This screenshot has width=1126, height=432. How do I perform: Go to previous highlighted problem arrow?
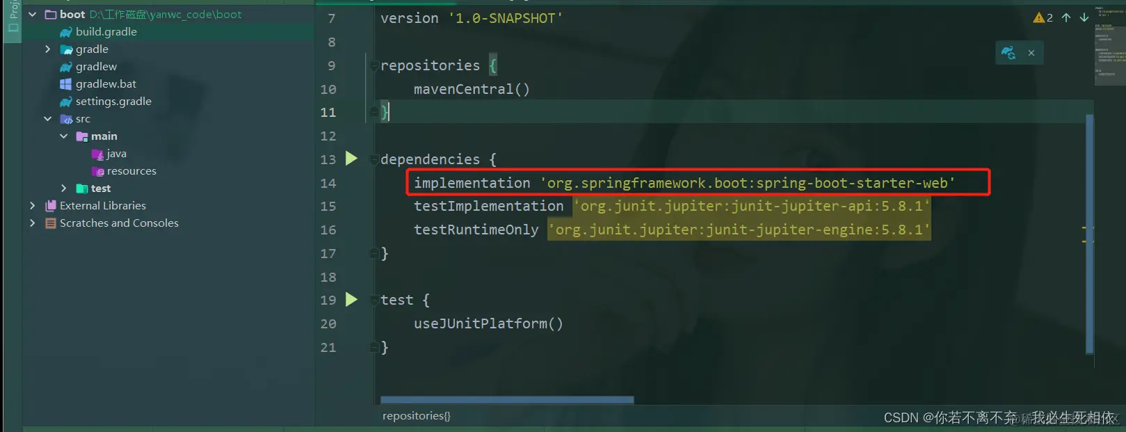(x=1066, y=18)
